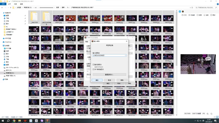Expand the quick access toolbar dropdown in title bar
This screenshot has height=123, width=219.
(x=9, y=1)
